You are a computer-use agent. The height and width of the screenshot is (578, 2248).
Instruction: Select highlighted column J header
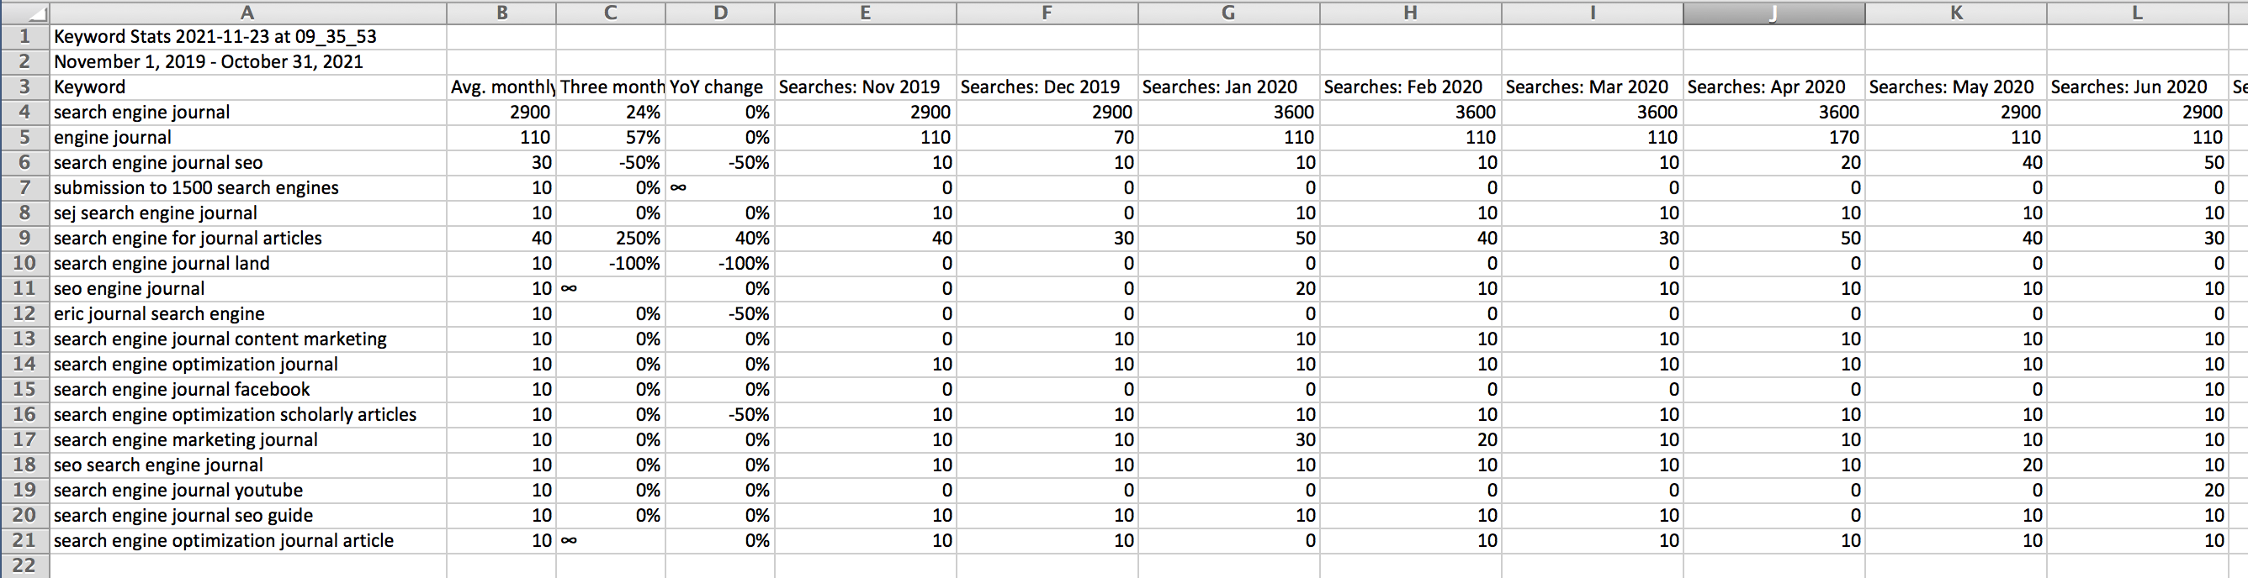[x=1774, y=13]
